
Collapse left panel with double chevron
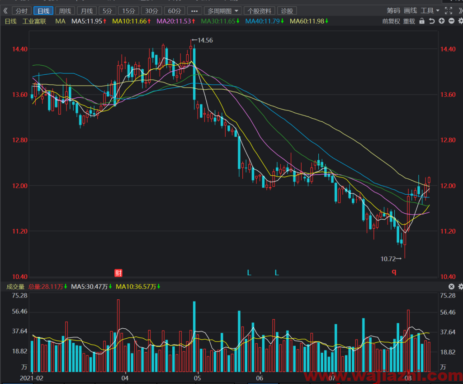coord(5,11)
